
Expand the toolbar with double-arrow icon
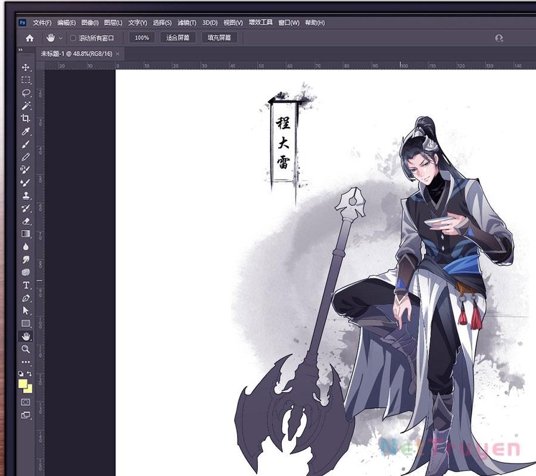coord(21,50)
